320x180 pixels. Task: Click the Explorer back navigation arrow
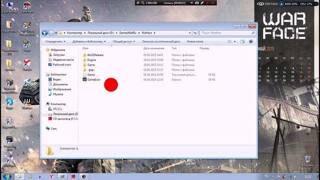(x=44, y=33)
